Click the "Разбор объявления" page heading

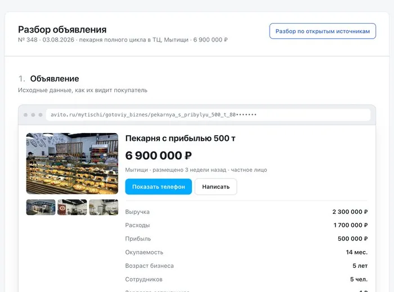pyautogui.click(x=62, y=30)
